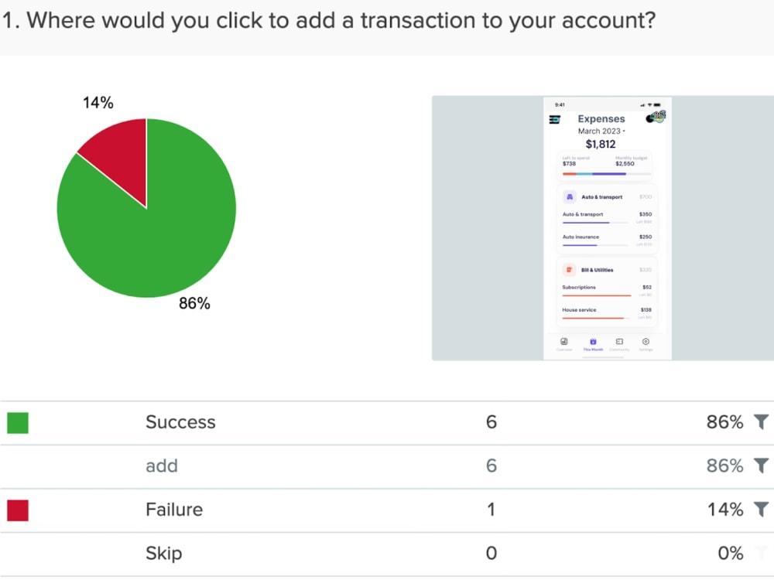Screen dimensions: 774x580
Task: Select the This Month tab in mockup
Action: coord(593,344)
